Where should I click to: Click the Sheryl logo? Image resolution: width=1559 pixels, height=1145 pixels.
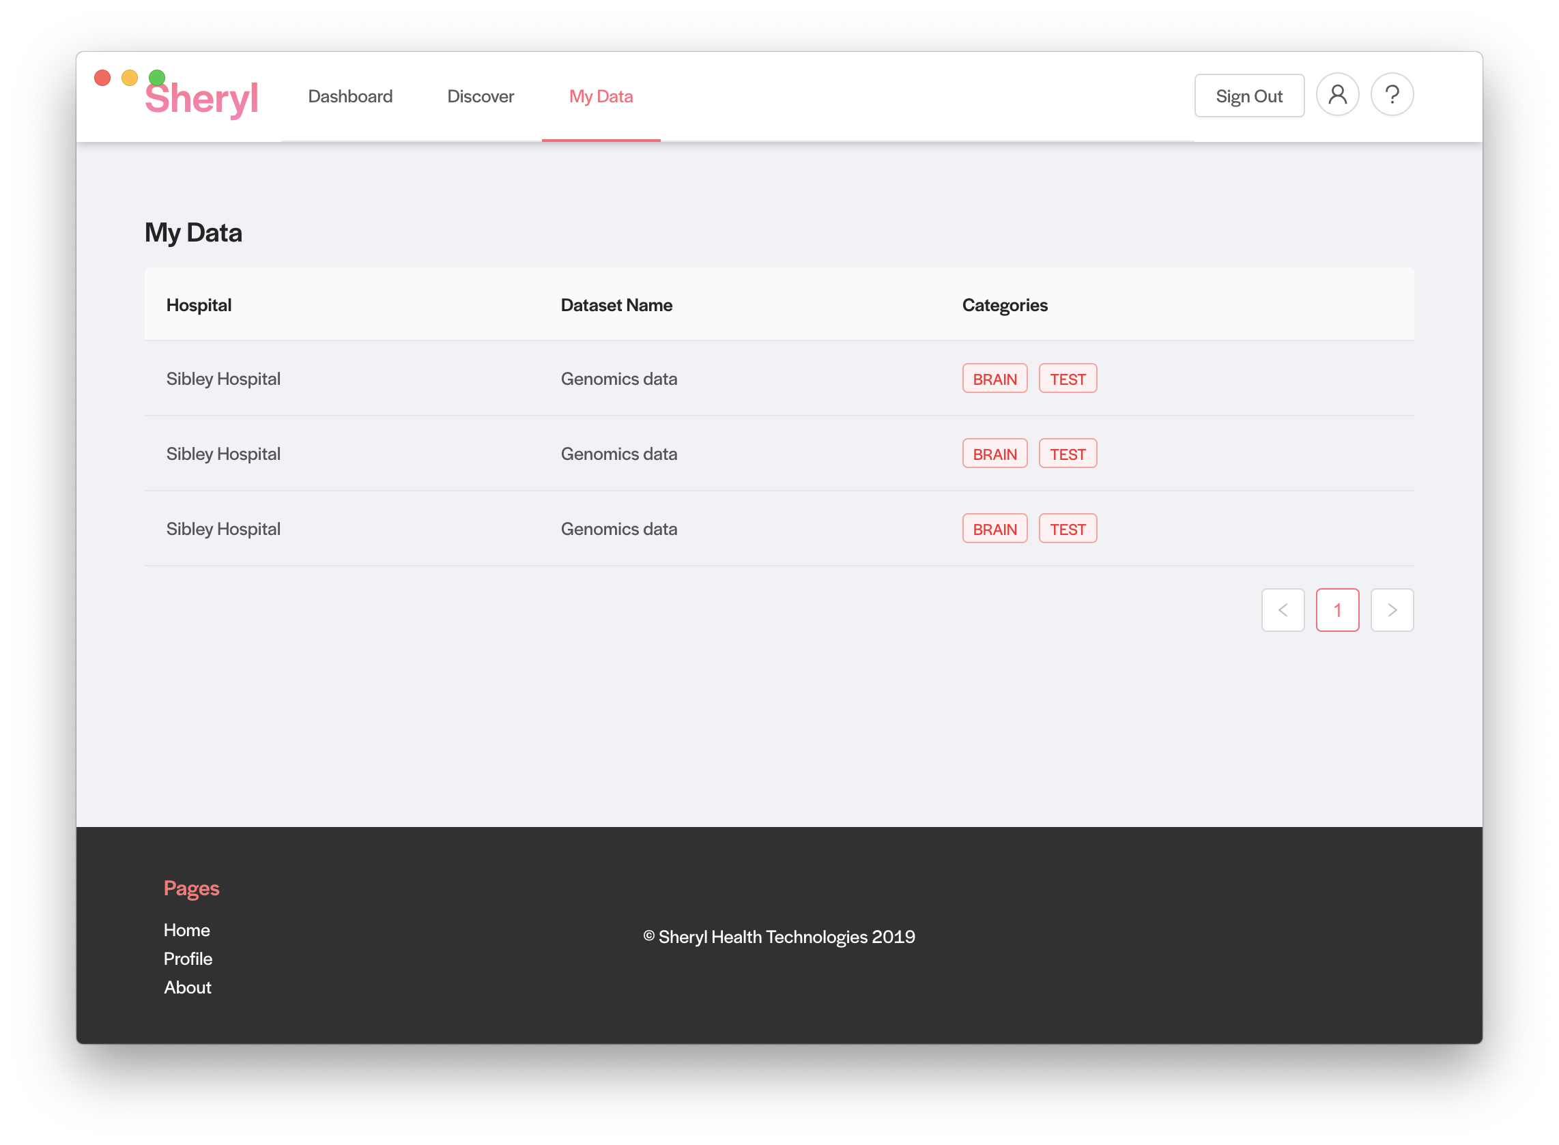tap(202, 98)
